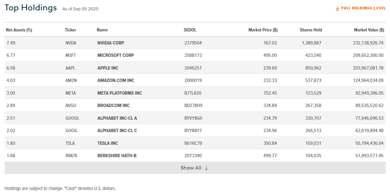Image resolution: width=390 pixels, height=195 pixels.
Task: Click the 7.49 net assets value
Action: point(11,43)
